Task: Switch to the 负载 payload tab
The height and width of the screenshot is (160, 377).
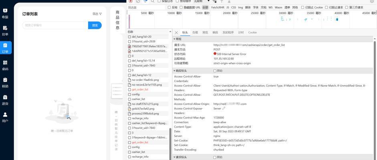Action: pyautogui.click(x=195, y=32)
